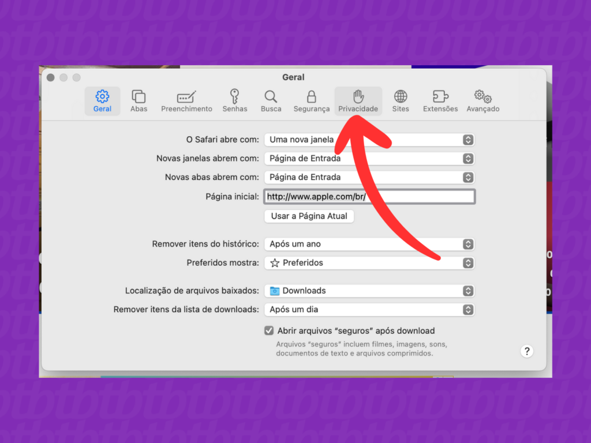Expand the "O Safari abre com" dropdown
The width and height of the screenshot is (591, 443).
(x=369, y=140)
